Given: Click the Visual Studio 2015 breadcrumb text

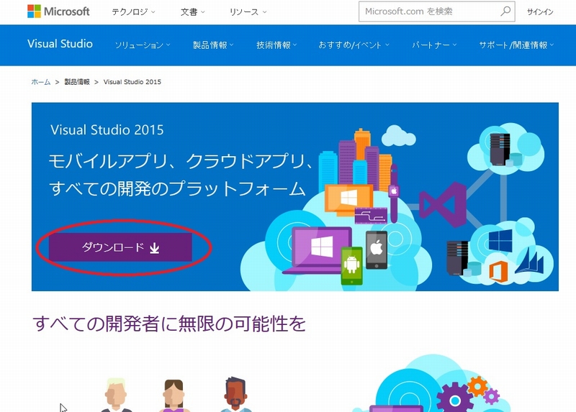Looking at the screenshot, I should [132, 82].
